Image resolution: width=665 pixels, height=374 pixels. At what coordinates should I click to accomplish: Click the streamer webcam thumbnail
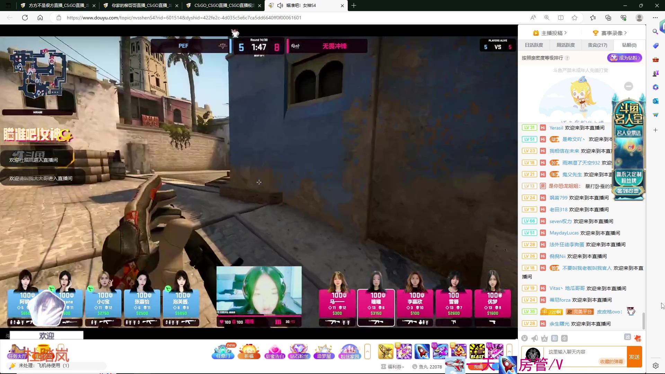259,291
